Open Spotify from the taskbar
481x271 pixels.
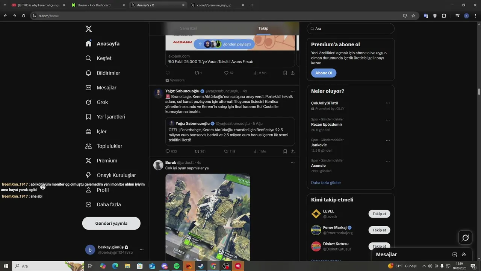click(x=177, y=266)
